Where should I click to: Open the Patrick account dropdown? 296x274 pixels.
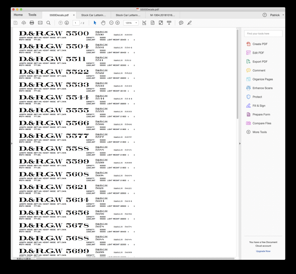pos(276,15)
